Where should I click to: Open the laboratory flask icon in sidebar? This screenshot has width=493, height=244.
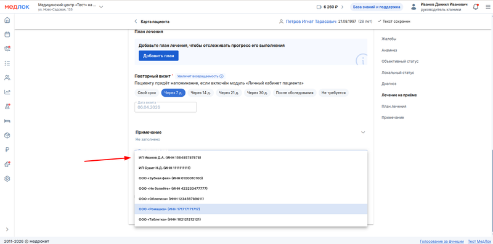pyautogui.click(x=7, y=106)
